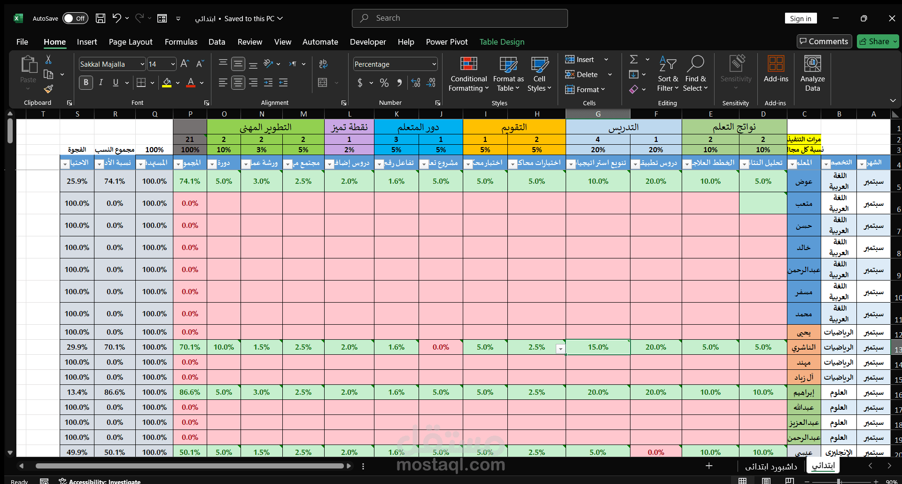Expand Conditional Formatting menu

pyautogui.click(x=468, y=74)
